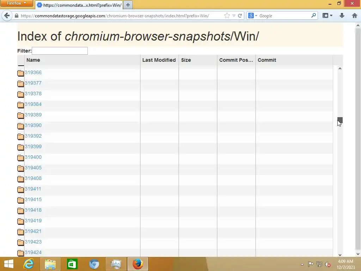Click the browser back arrow button

pyautogui.click(x=7, y=16)
